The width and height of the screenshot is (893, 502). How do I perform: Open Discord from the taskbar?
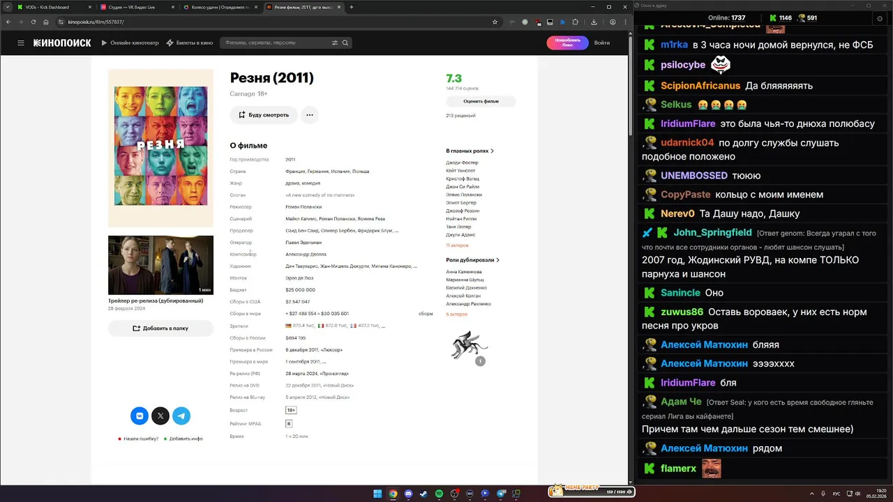(408, 494)
